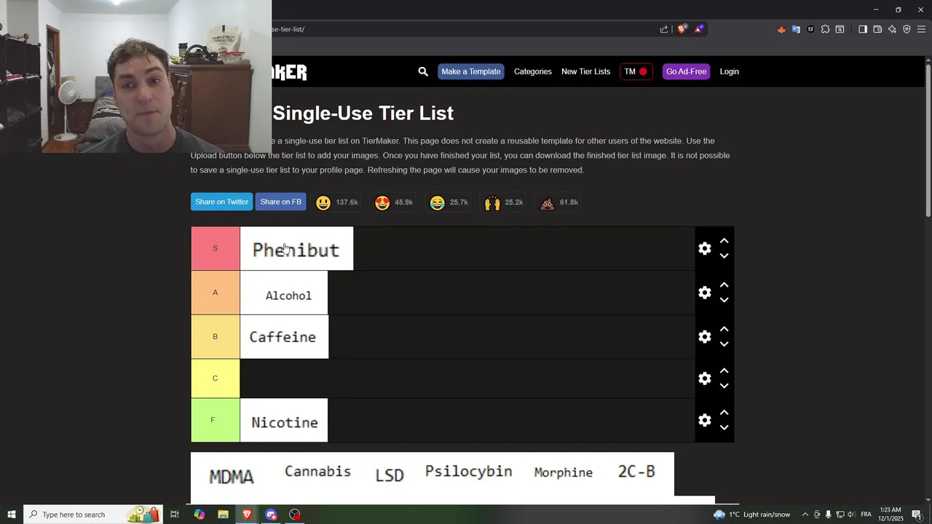Image resolution: width=932 pixels, height=524 pixels.
Task: Click the Brave Shields lion icon
Action: [682, 29]
